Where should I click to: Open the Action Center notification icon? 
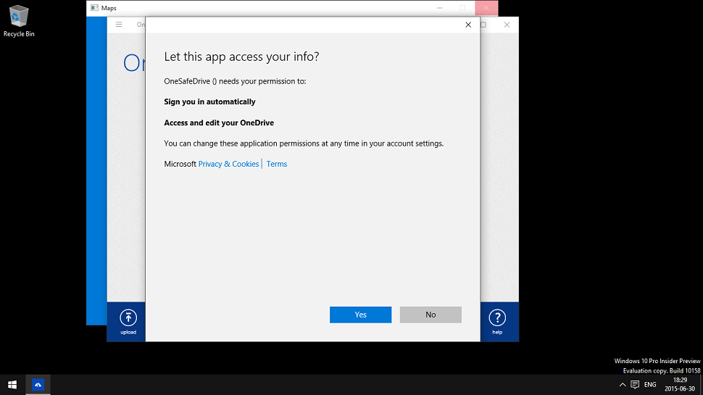(x=635, y=384)
